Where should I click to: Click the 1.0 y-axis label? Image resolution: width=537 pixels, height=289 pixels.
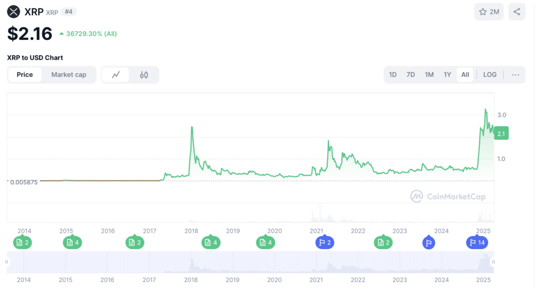pyautogui.click(x=501, y=159)
